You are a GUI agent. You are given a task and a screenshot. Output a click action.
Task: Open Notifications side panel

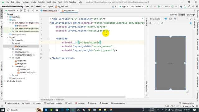(198, 44)
